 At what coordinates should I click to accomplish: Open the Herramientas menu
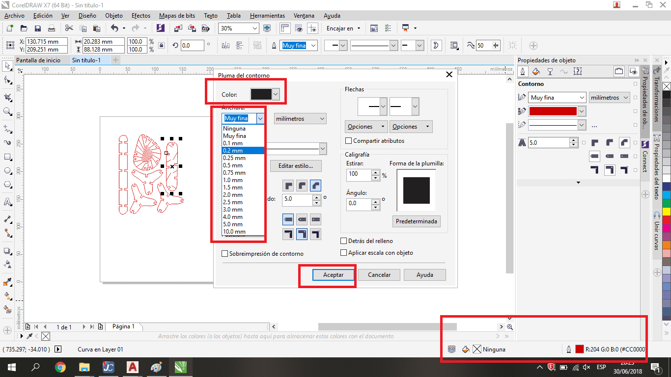pos(267,16)
